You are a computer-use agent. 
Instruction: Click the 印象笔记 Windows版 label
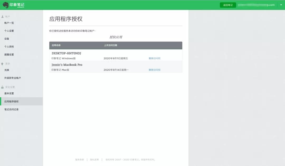pos(63,58)
